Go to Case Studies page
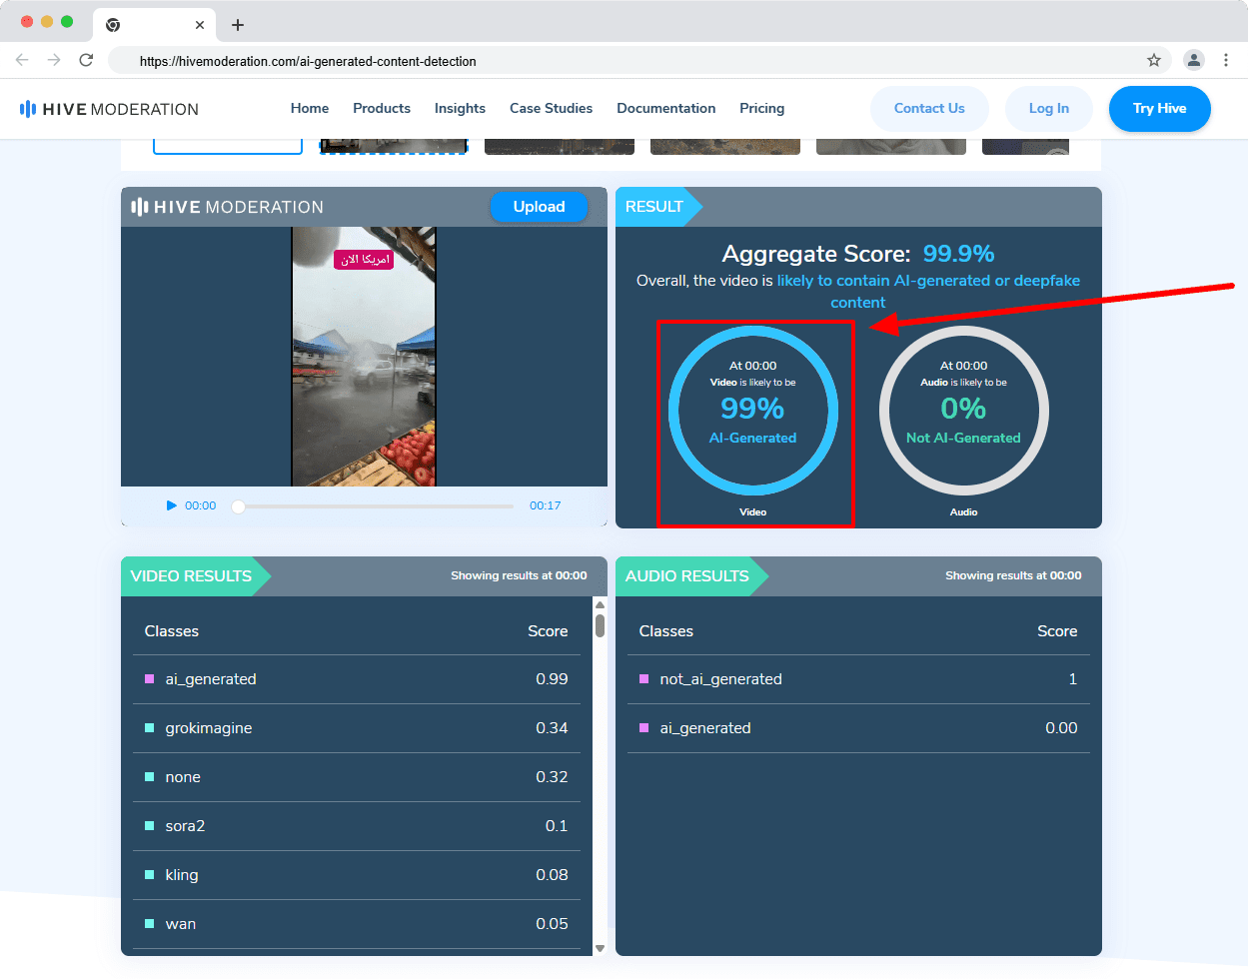The image size is (1248, 979). [x=551, y=108]
